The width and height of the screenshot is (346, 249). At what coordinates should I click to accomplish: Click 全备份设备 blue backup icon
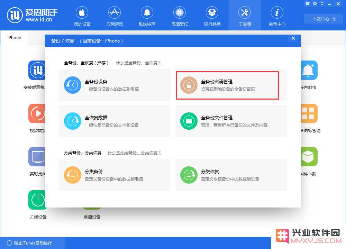(73, 85)
